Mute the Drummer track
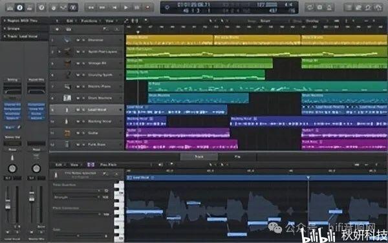The height and width of the screenshot is (243, 388). click(x=78, y=40)
